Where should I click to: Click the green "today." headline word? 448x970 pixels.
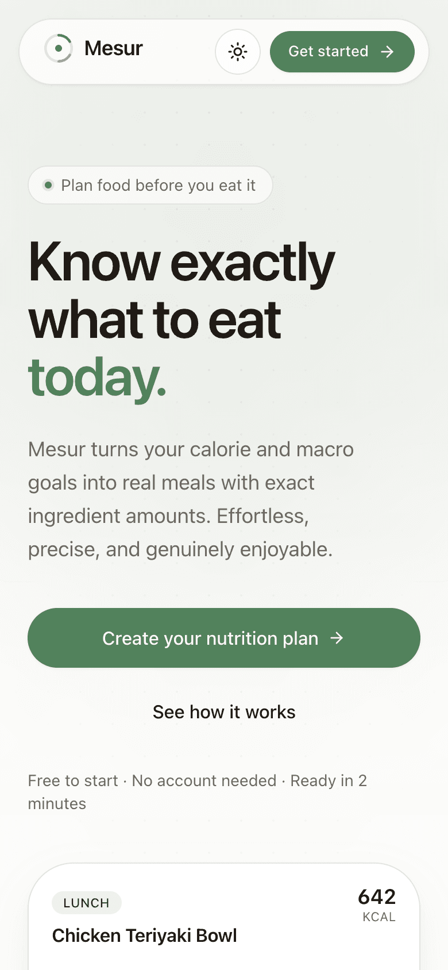click(97, 378)
